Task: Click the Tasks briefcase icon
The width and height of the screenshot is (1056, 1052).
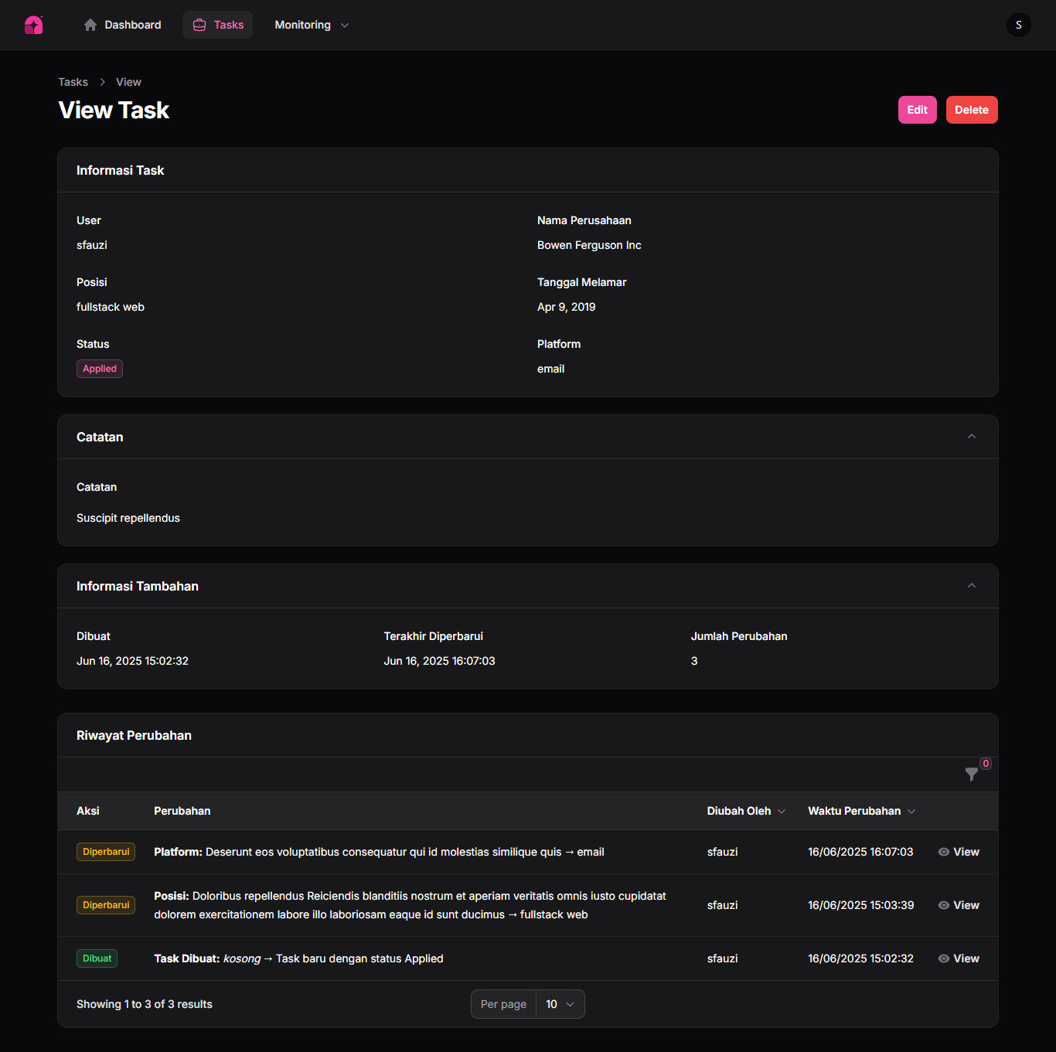Action: coord(199,25)
